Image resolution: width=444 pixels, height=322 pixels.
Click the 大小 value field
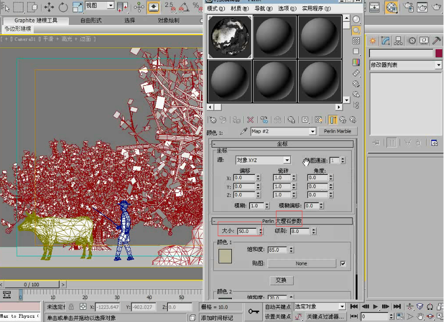pos(247,231)
